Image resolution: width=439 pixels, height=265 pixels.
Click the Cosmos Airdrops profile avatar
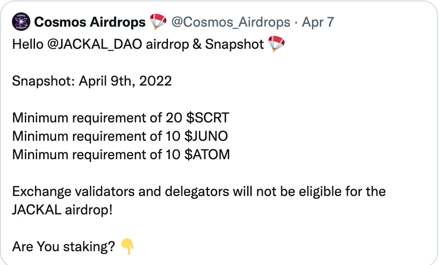click(21, 22)
